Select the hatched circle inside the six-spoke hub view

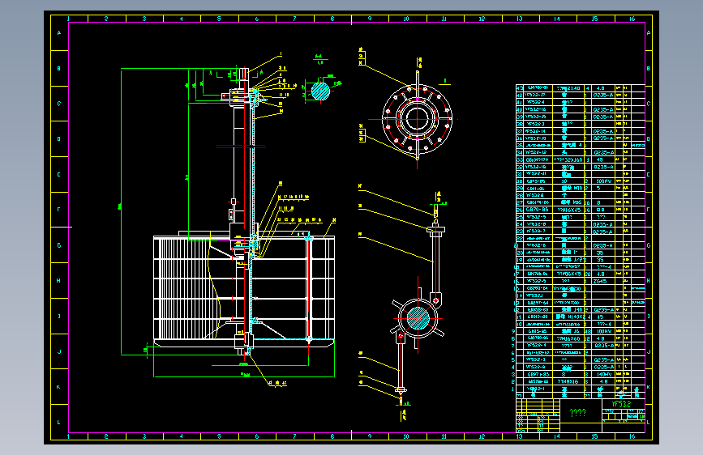(418, 318)
